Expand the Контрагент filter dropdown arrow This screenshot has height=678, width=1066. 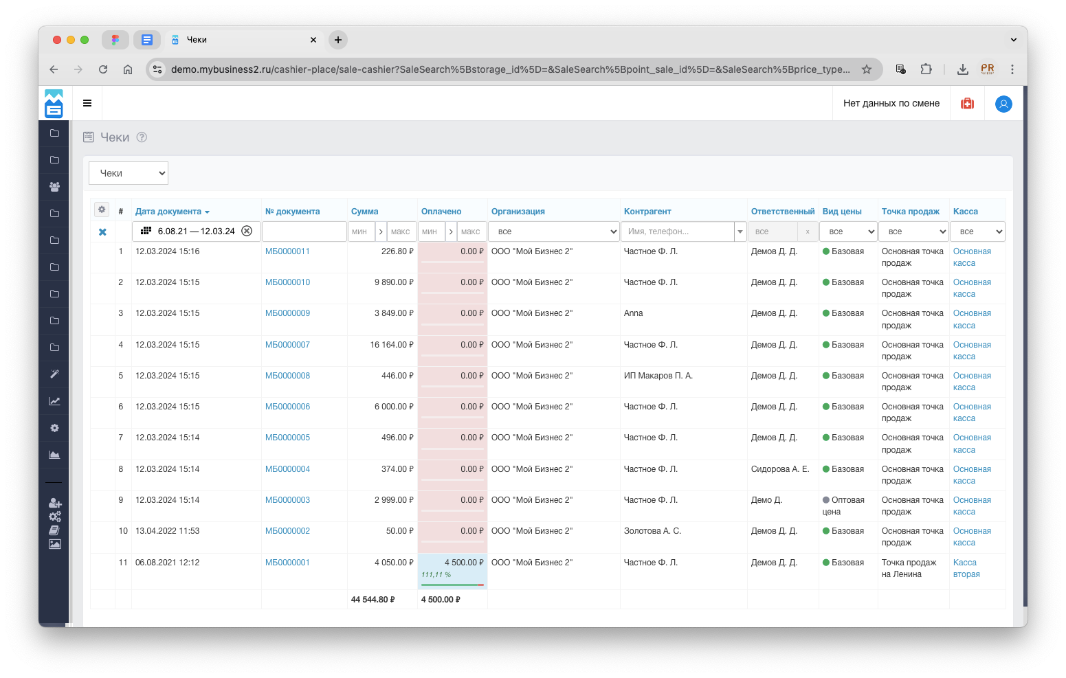741,231
